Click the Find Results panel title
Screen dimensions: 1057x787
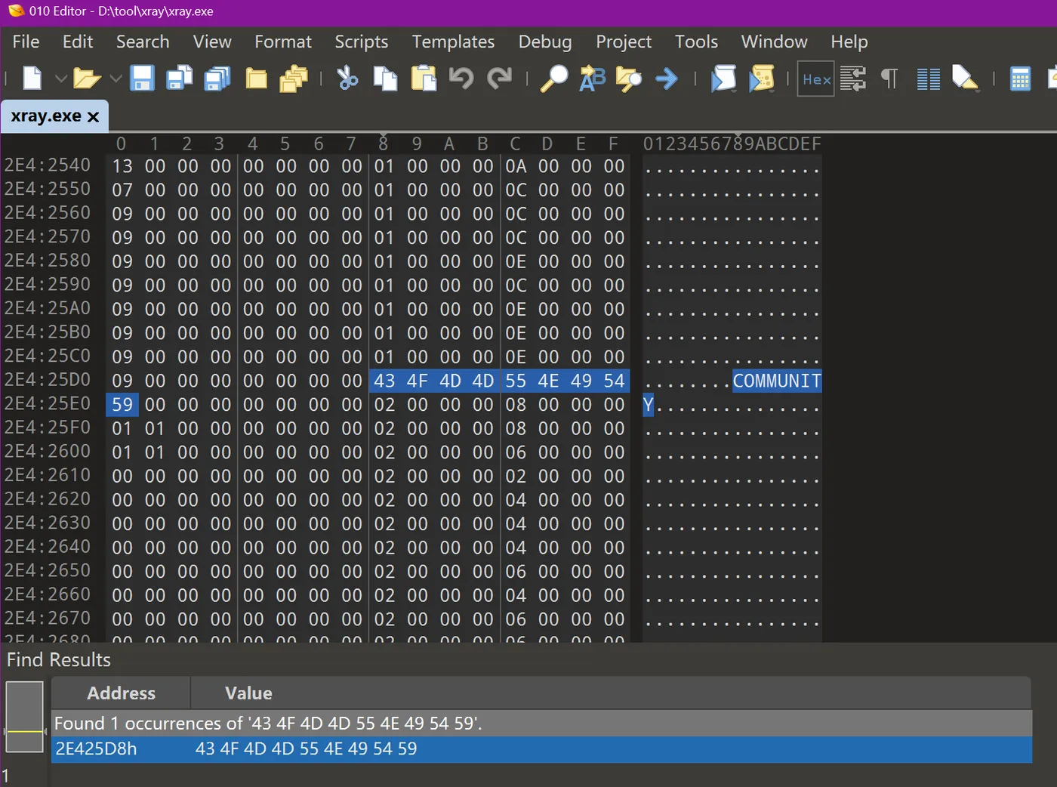click(x=59, y=660)
